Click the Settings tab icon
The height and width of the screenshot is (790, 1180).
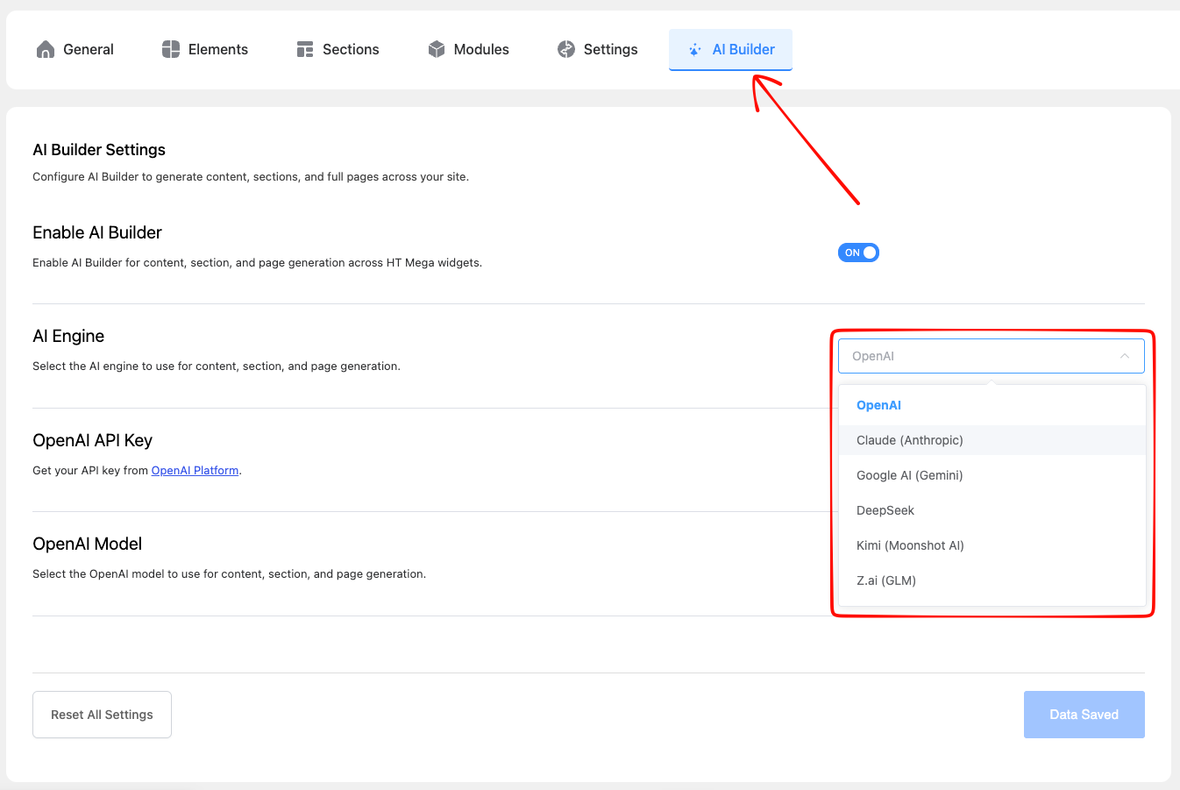click(566, 49)
